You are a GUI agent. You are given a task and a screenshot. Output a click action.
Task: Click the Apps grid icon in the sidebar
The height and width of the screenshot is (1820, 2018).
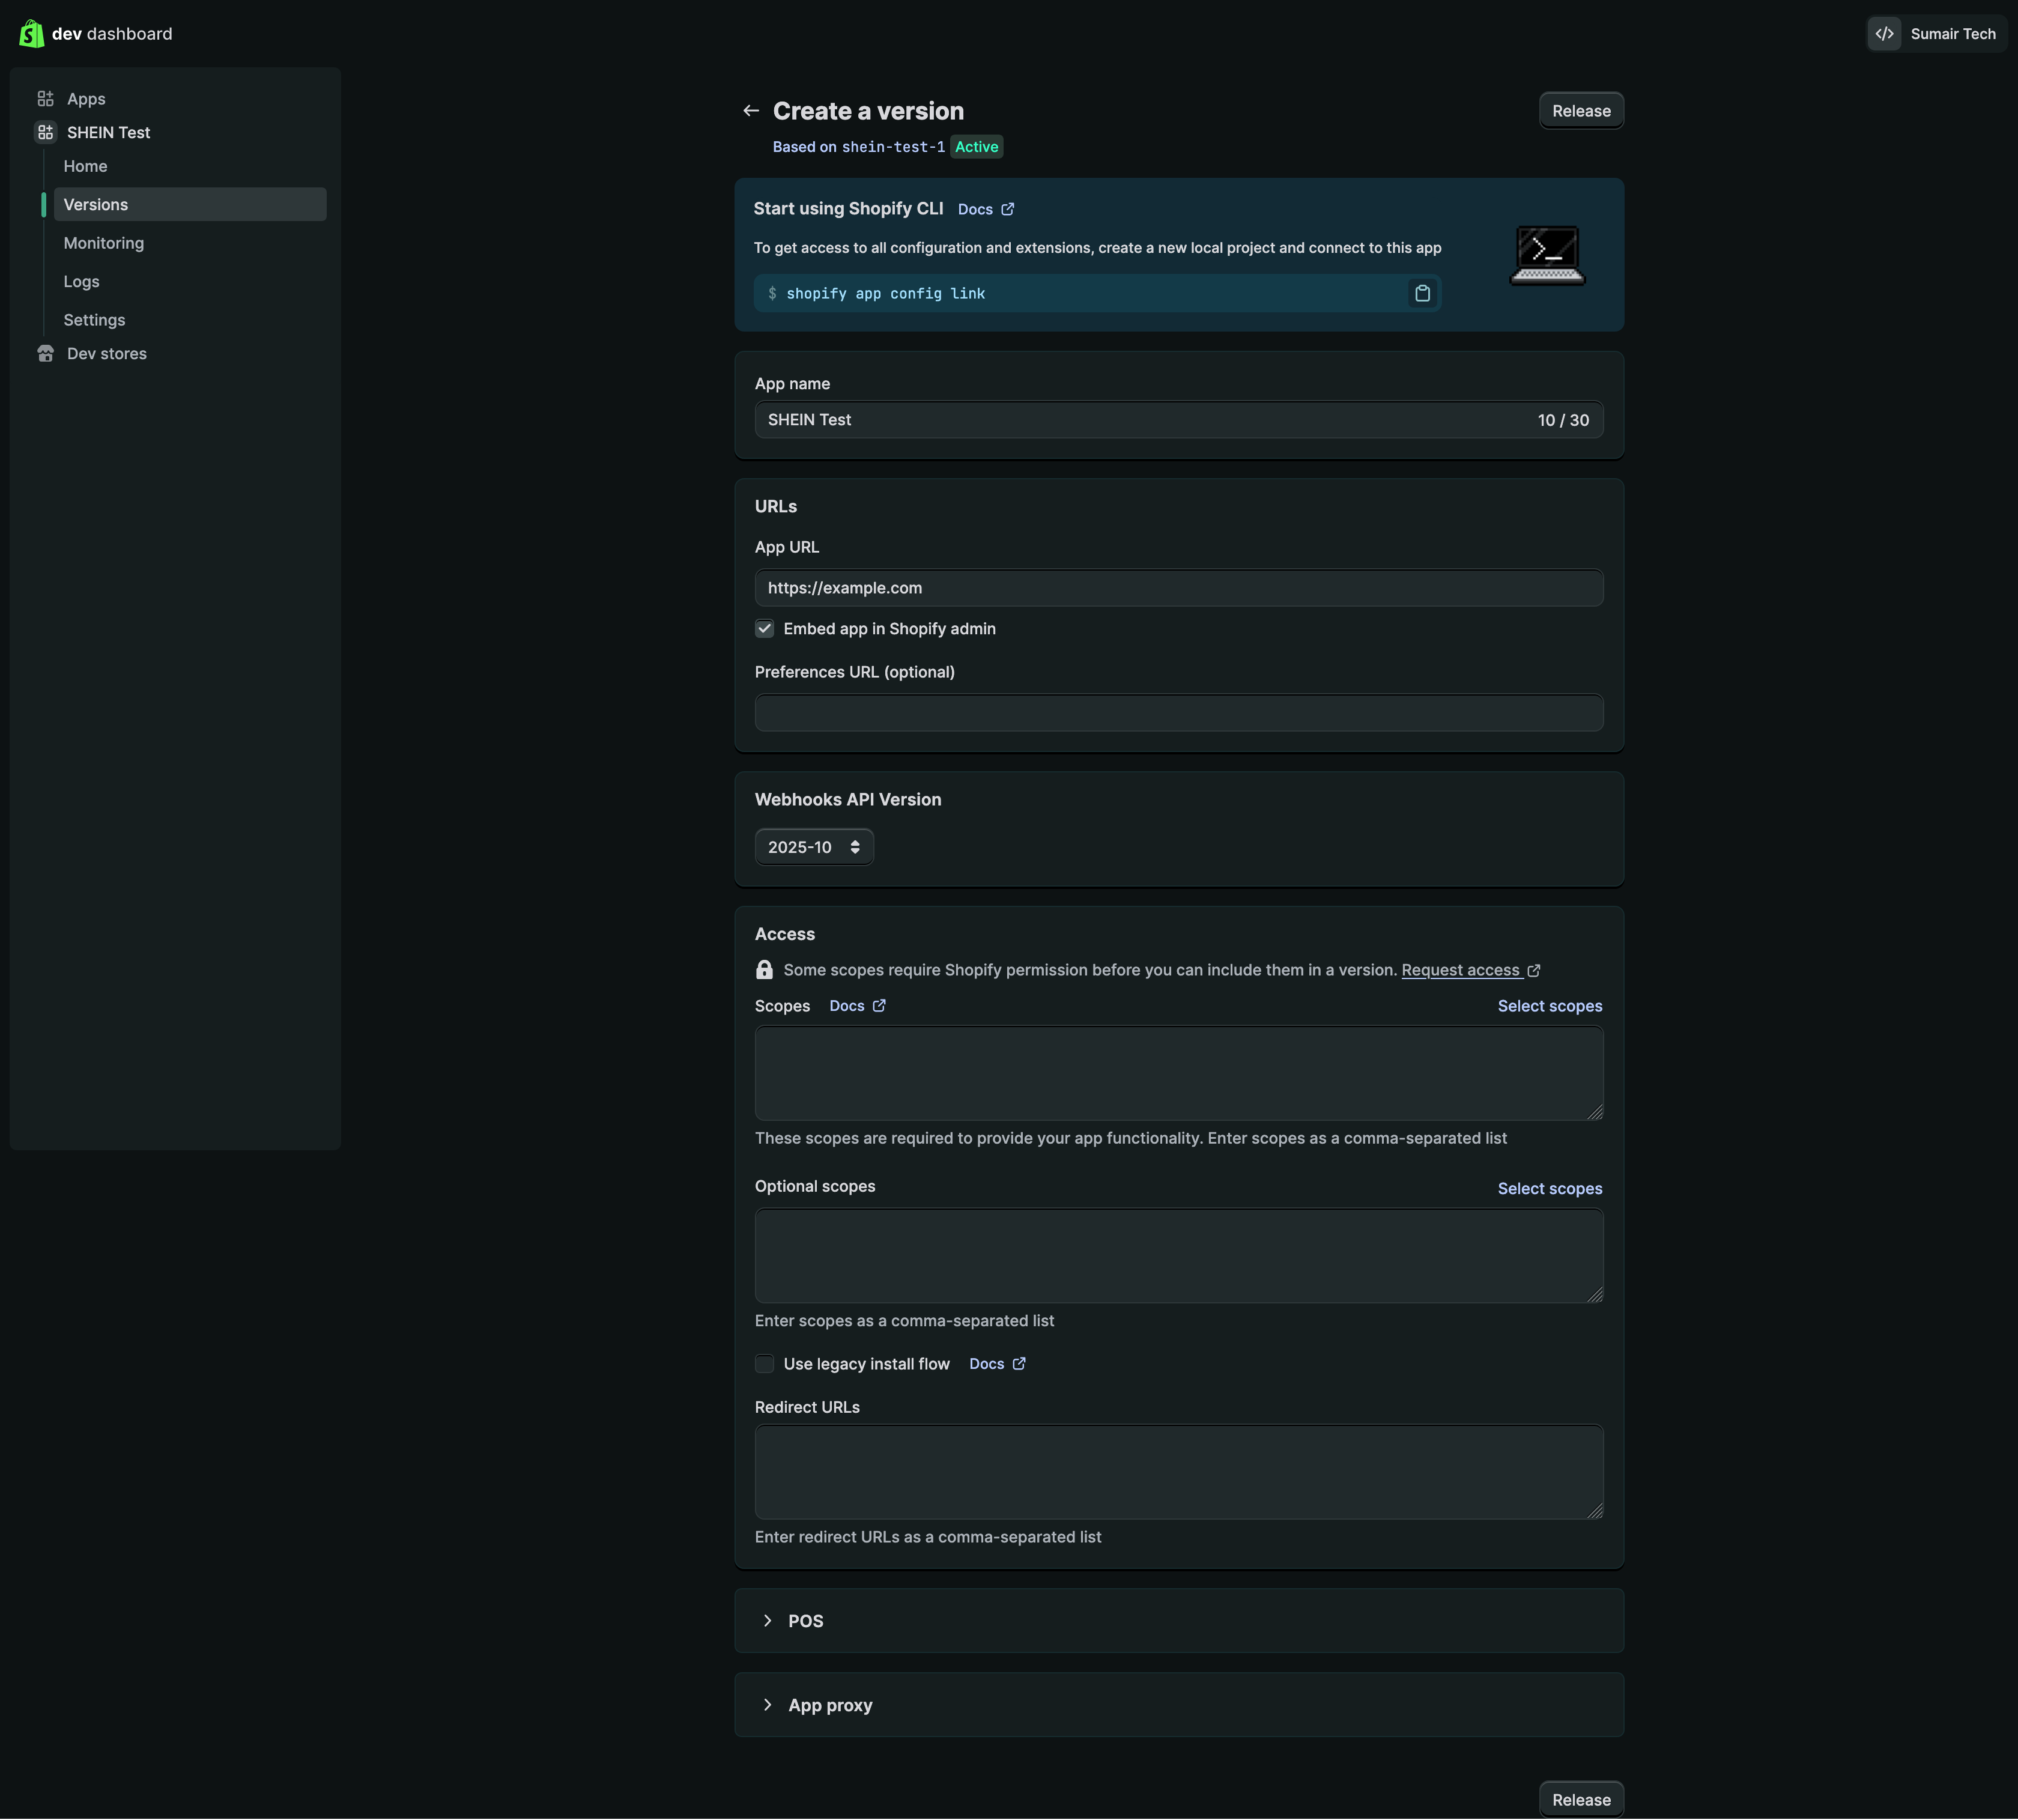click(x=45, y=99)
